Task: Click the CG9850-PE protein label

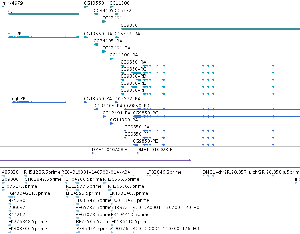Action: point(145,141)
